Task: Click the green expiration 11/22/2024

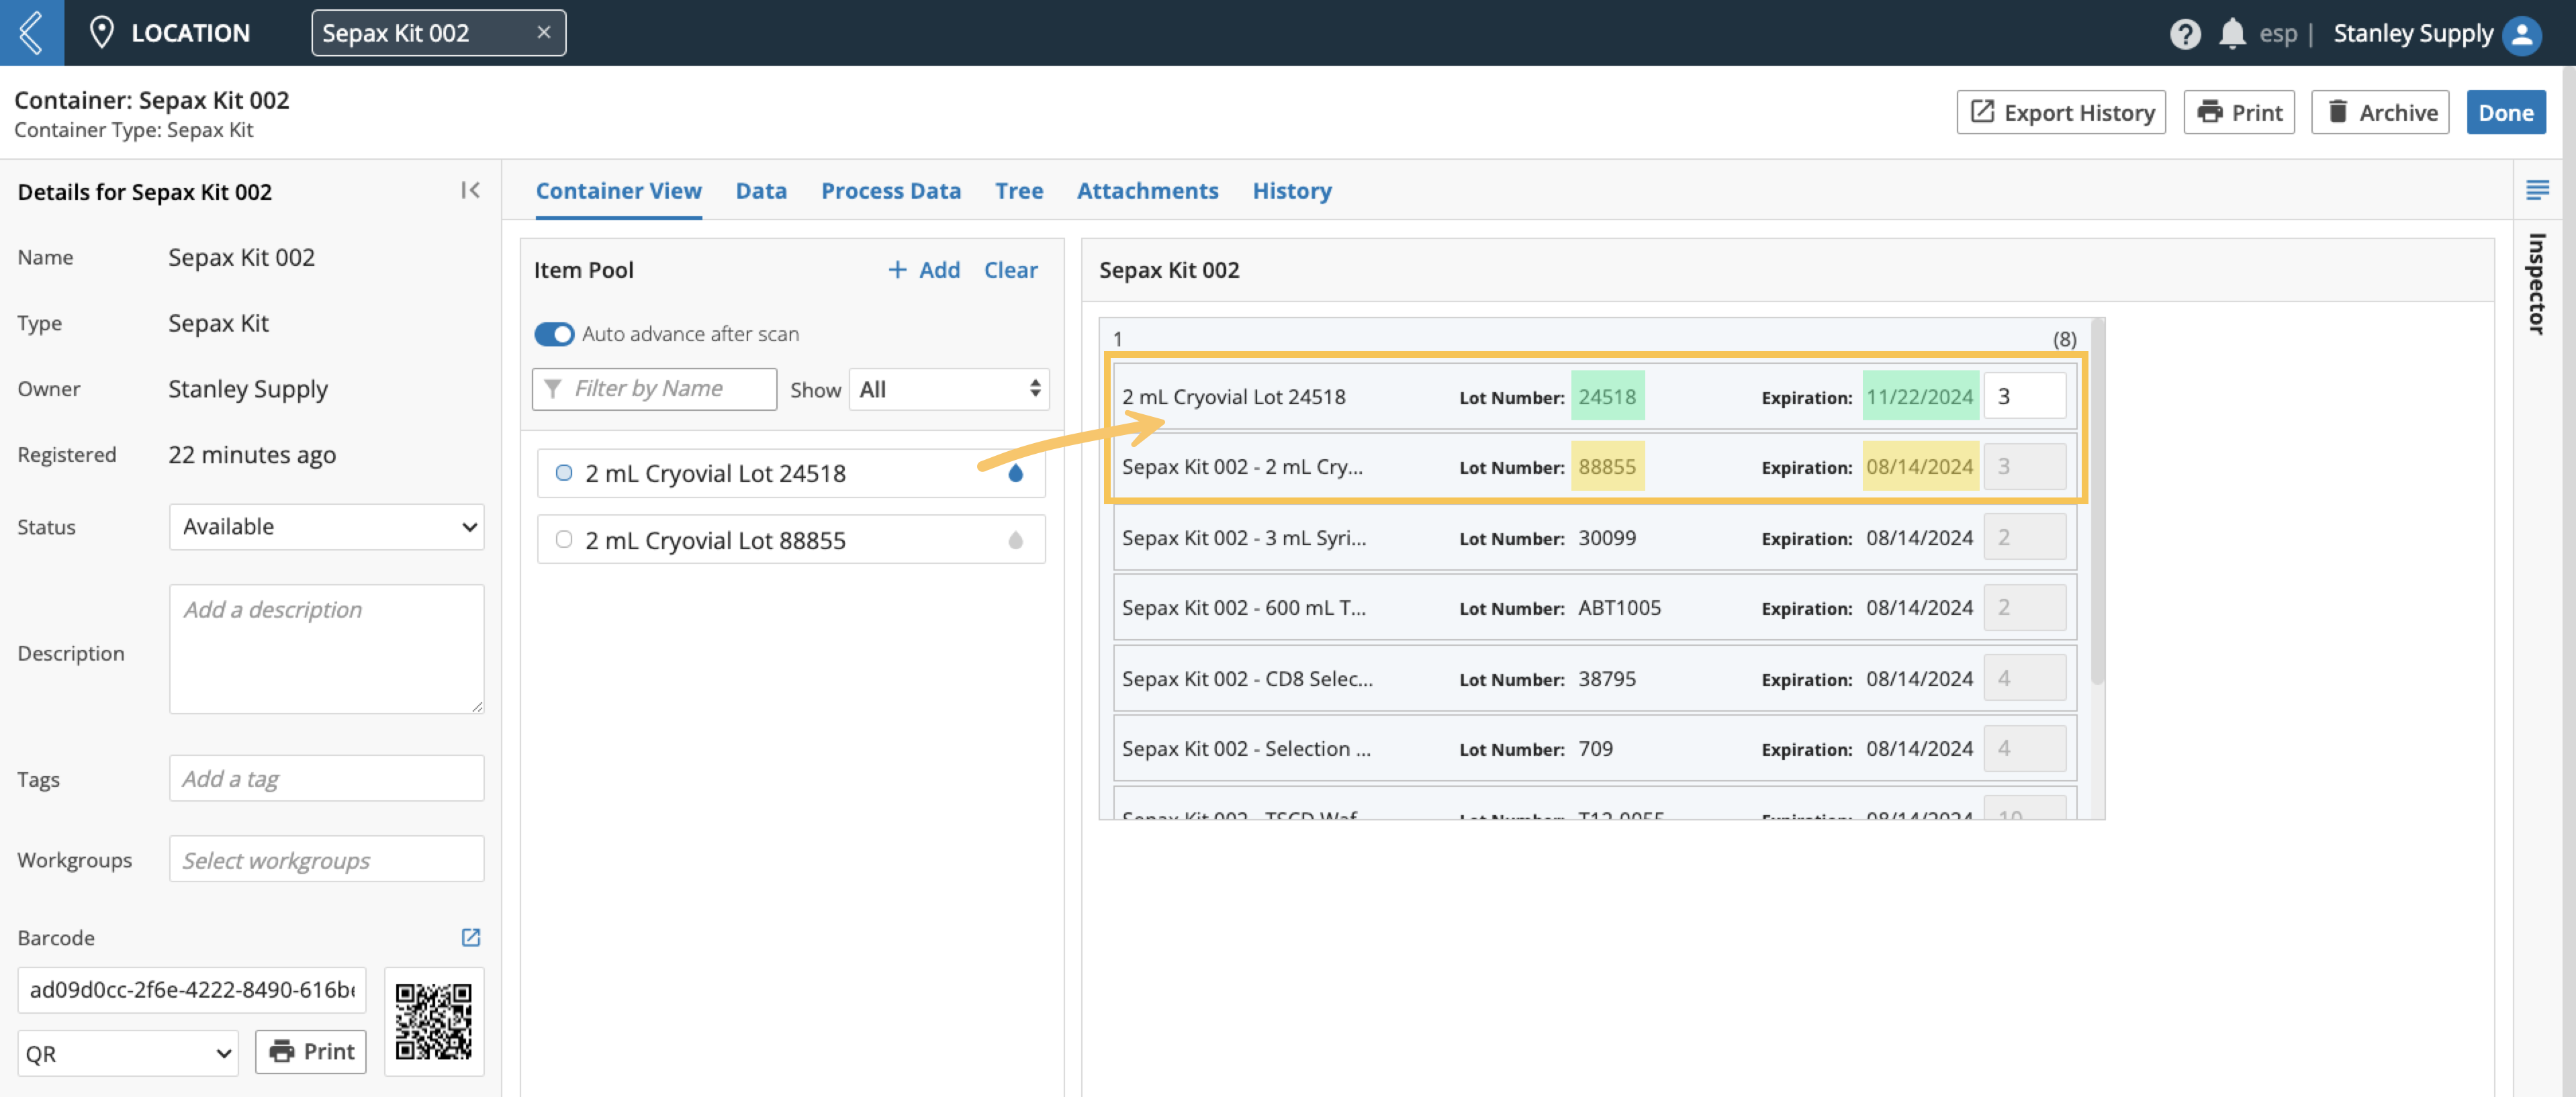Action: pos(1920,396)
